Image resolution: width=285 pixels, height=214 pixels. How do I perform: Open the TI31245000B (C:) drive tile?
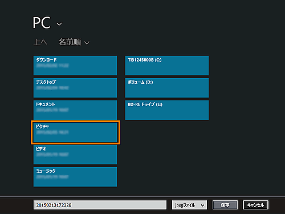coord(167,66)
